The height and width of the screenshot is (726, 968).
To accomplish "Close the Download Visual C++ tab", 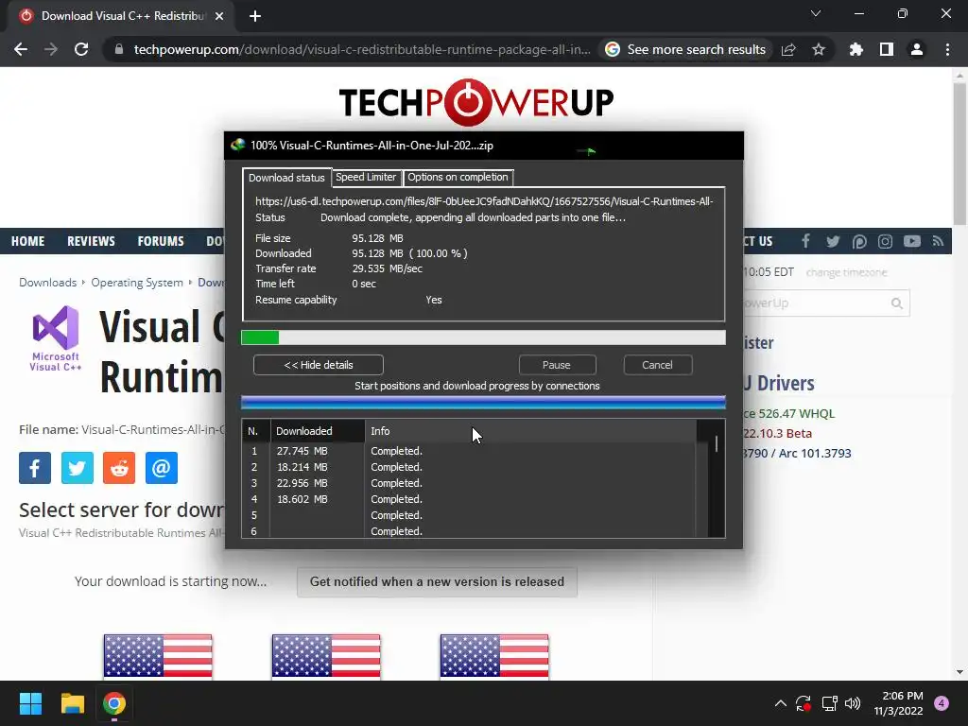I will click(x=219, y=16).
